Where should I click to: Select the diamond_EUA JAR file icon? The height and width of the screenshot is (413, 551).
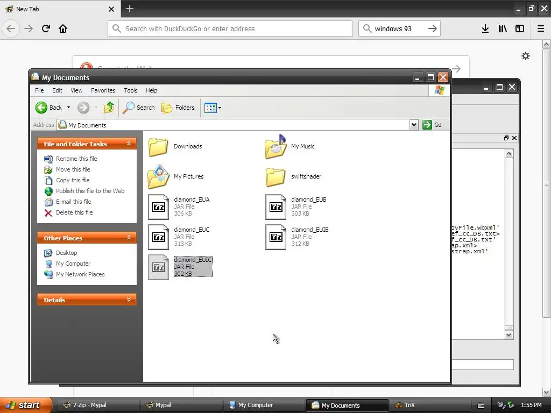click(159, 207)
